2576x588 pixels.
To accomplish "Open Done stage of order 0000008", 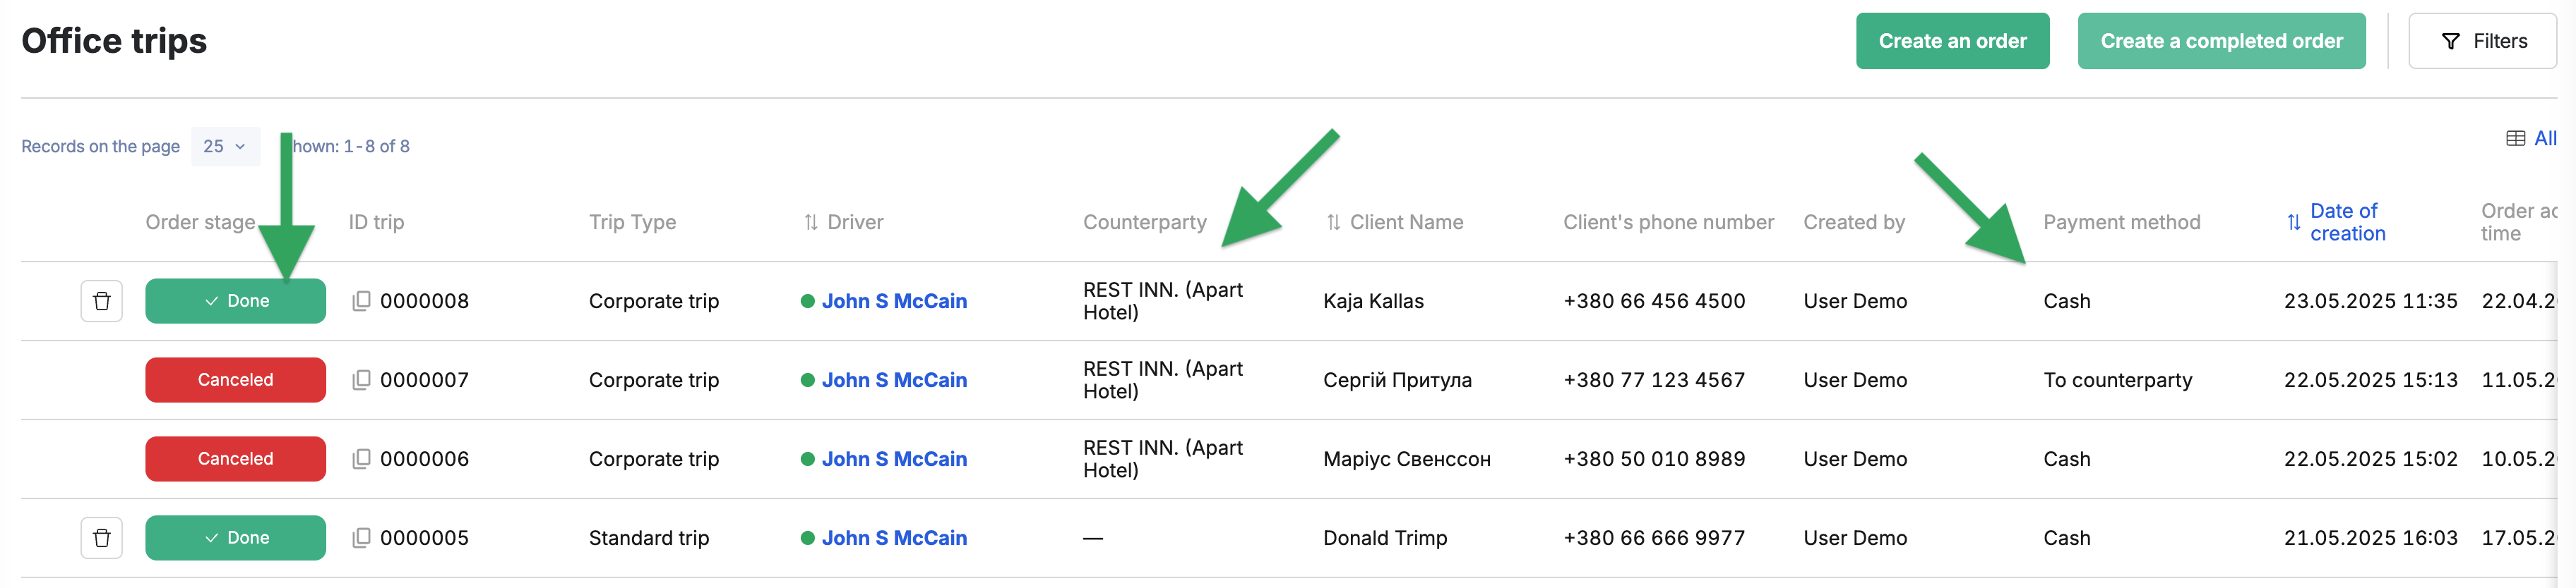I will click(x=235, y=300).
